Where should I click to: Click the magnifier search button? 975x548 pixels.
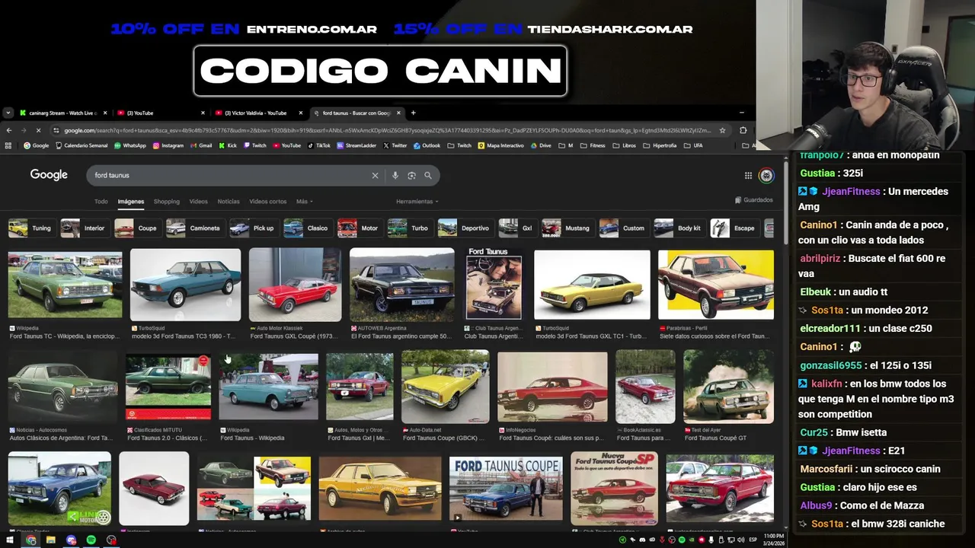(428, 175)
